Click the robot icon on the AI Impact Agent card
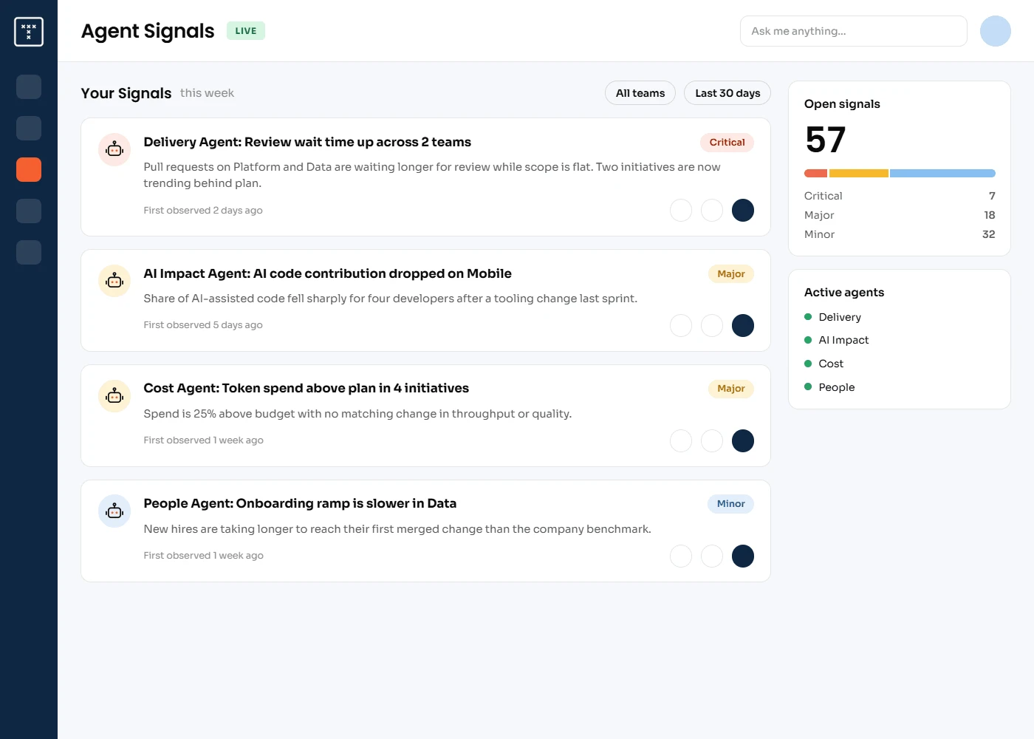This screenshot has width=1034, height=739. pos(114,281)
